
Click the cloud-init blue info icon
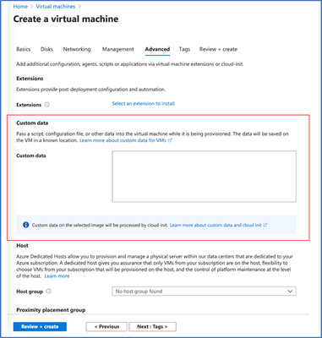click(25, 225)
